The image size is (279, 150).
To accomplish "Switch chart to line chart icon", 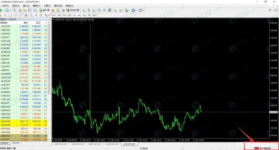I will click(94, 10).
